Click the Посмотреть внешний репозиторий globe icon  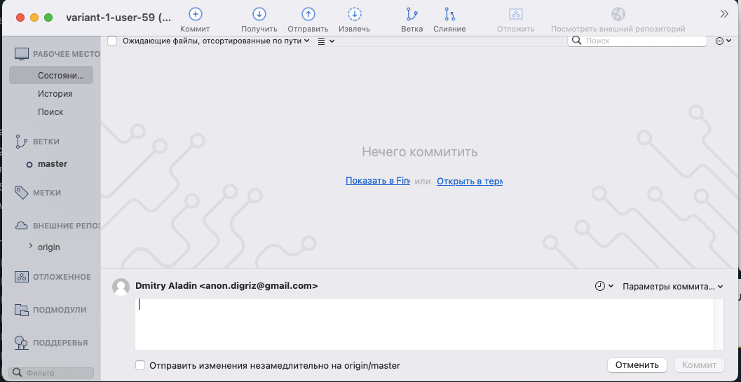(x=618, y=14)
